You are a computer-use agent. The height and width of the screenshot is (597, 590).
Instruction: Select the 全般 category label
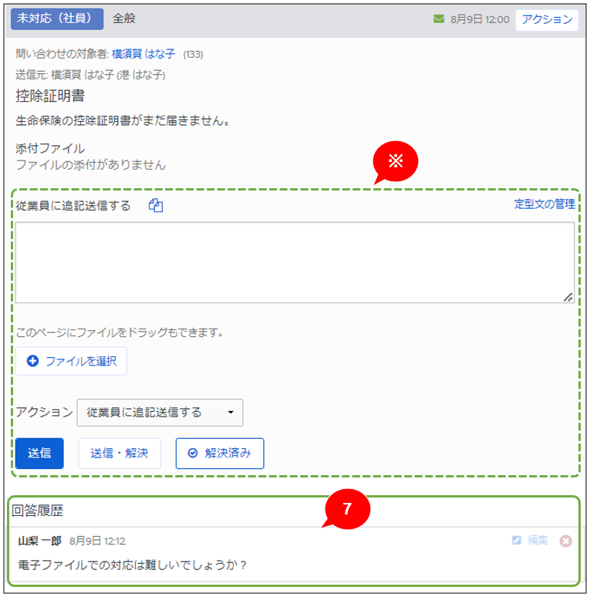(123, 19)
